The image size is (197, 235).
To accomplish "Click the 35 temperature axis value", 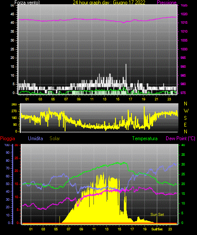I will pos(183,155).
